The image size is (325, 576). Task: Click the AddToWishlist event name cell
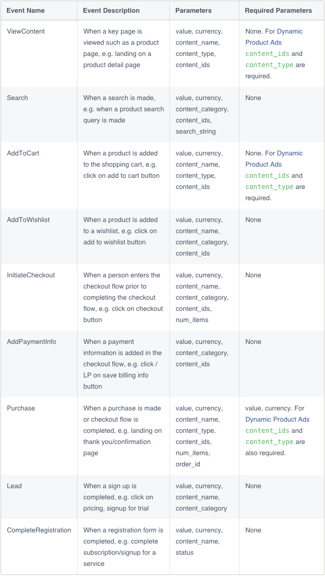point(28,220)
